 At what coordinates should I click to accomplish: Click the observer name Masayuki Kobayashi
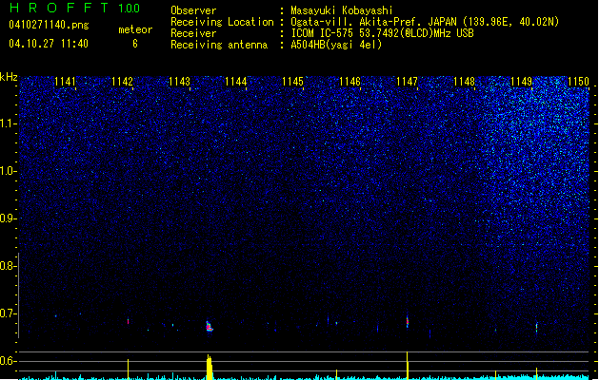click(342, 10)
